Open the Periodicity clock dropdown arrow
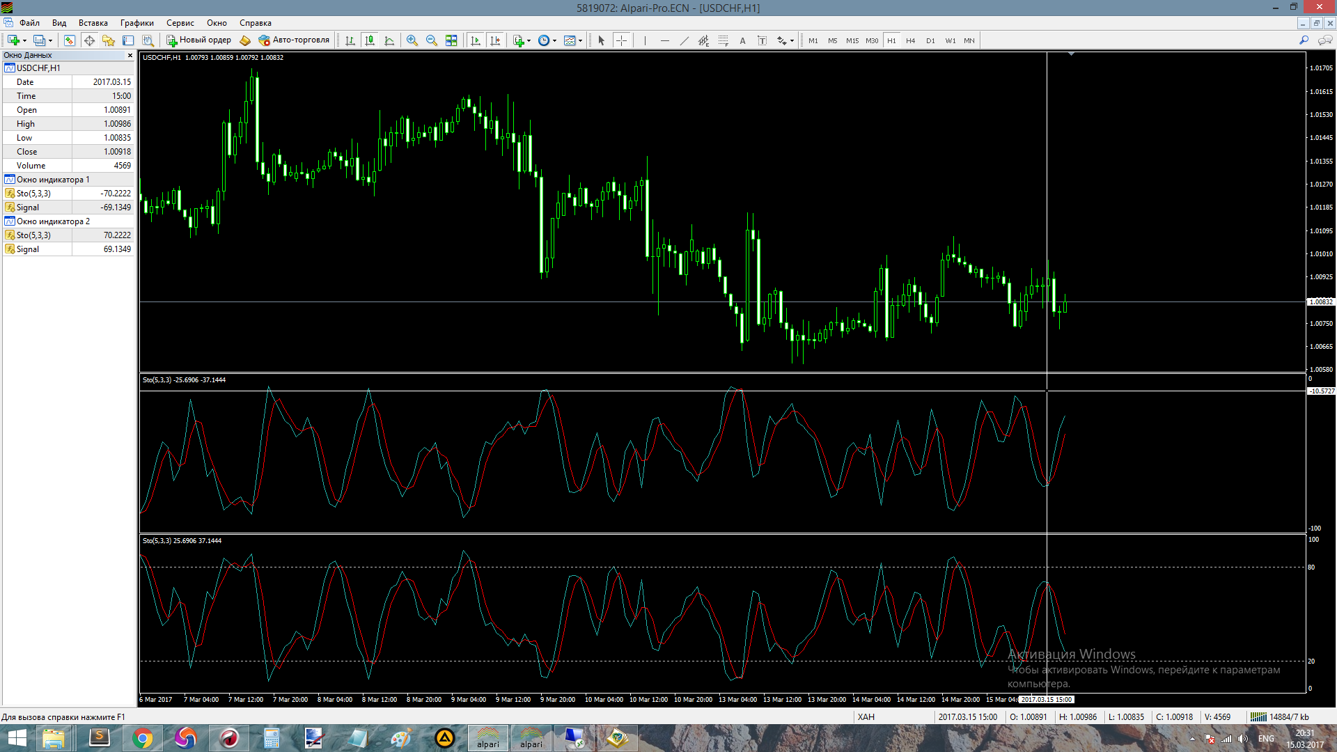 [555, 40]
